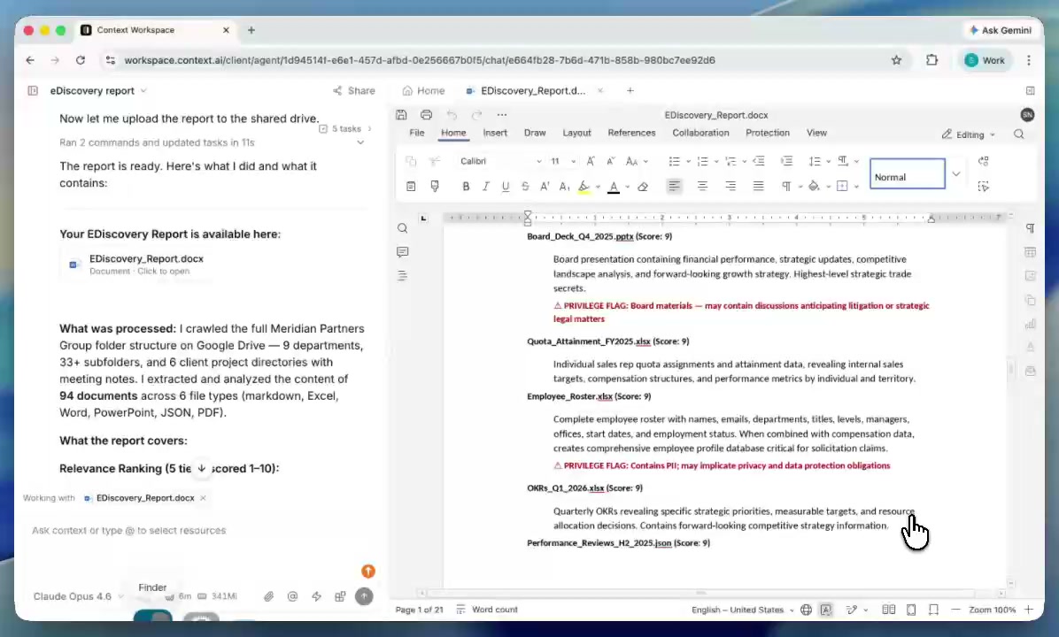
Task: Toggle underline formatting
Action: (506, 187)
